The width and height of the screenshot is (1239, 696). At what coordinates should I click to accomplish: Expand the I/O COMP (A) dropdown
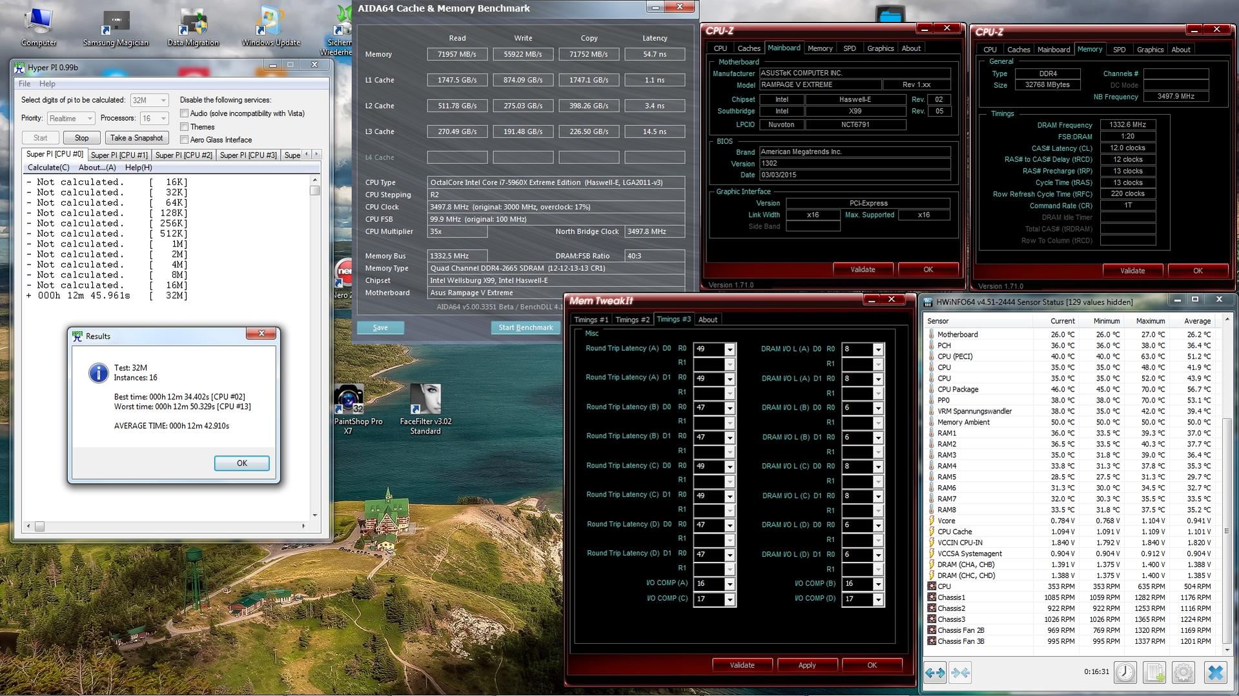point(730,584)
